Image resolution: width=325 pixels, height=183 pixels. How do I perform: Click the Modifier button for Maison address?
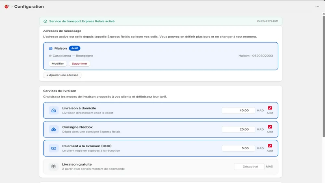[58, 63]
